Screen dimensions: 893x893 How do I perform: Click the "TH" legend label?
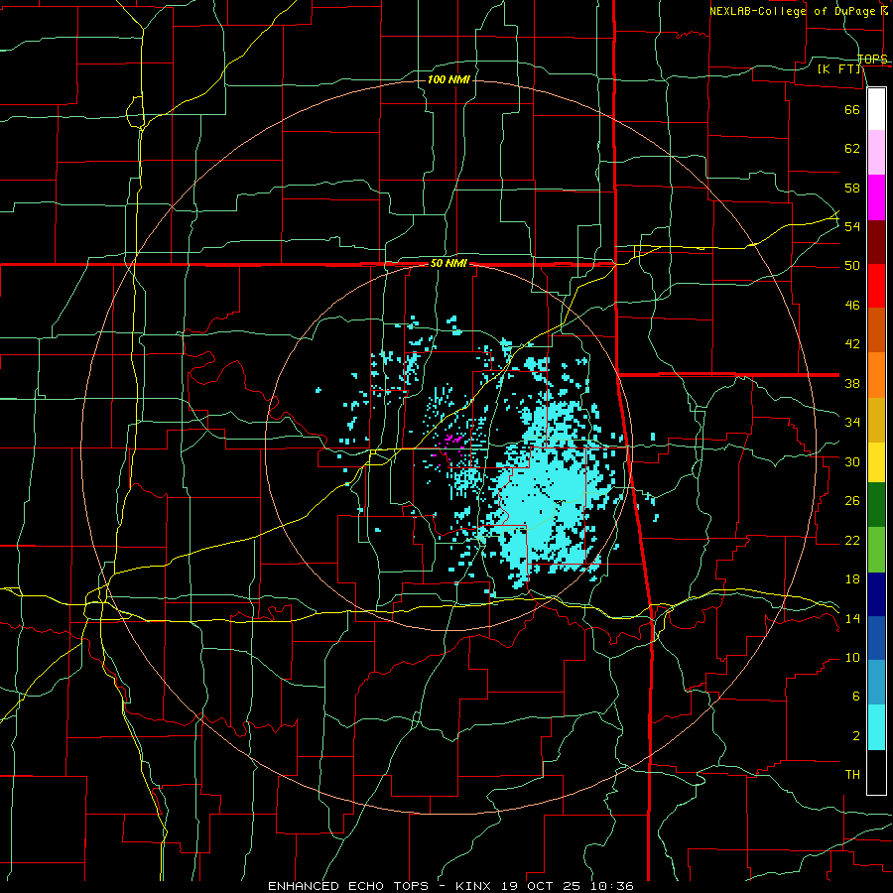852,775
